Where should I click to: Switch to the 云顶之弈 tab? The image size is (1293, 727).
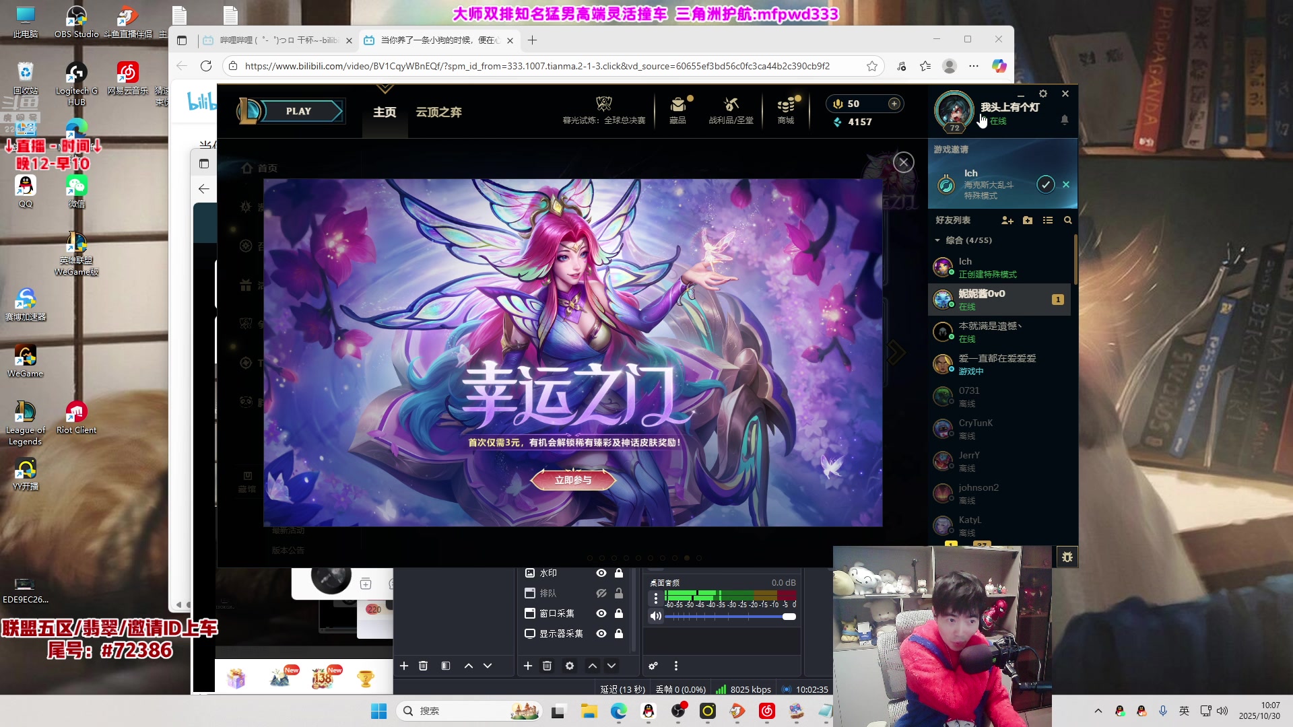[438, 112]
